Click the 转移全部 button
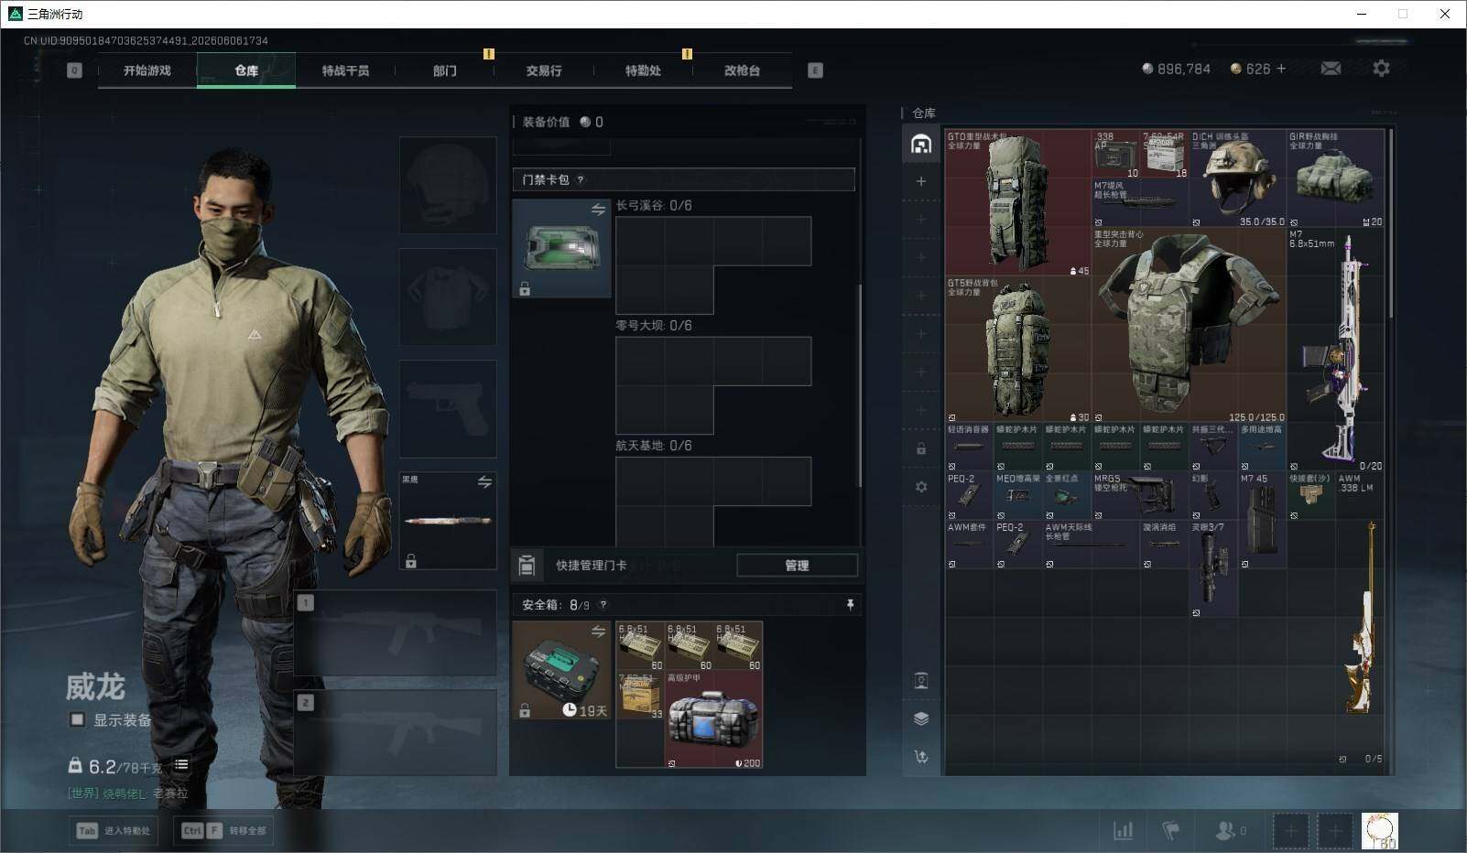The width and height of the screenshot is (1467, 853). click(223, 830)
